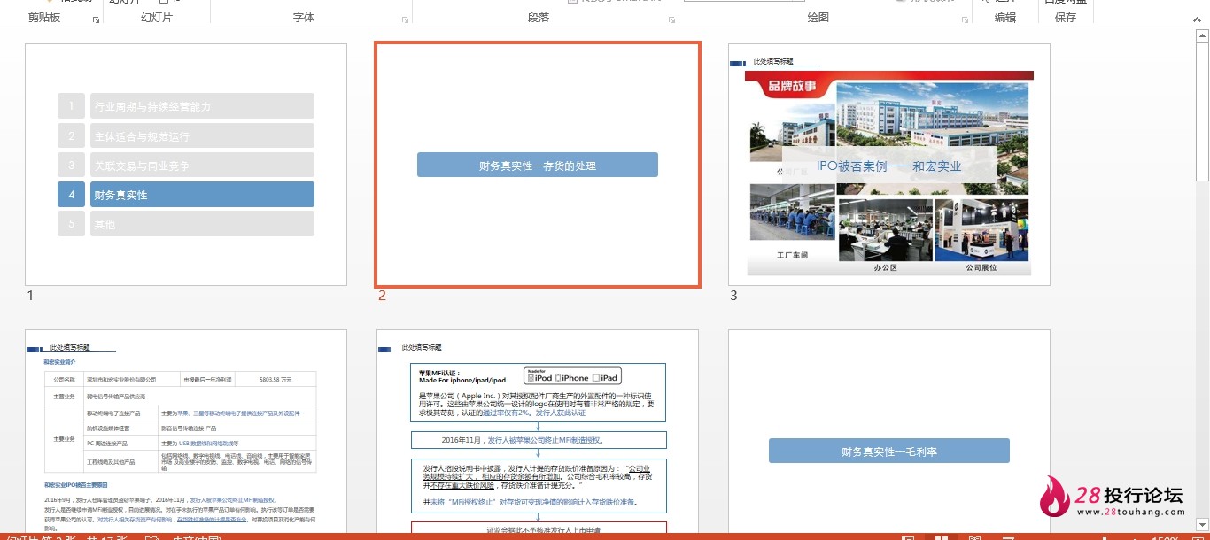Click the 绘图 group label
This screenshot has width=1210, height=540.
click(x=818, y=18)
